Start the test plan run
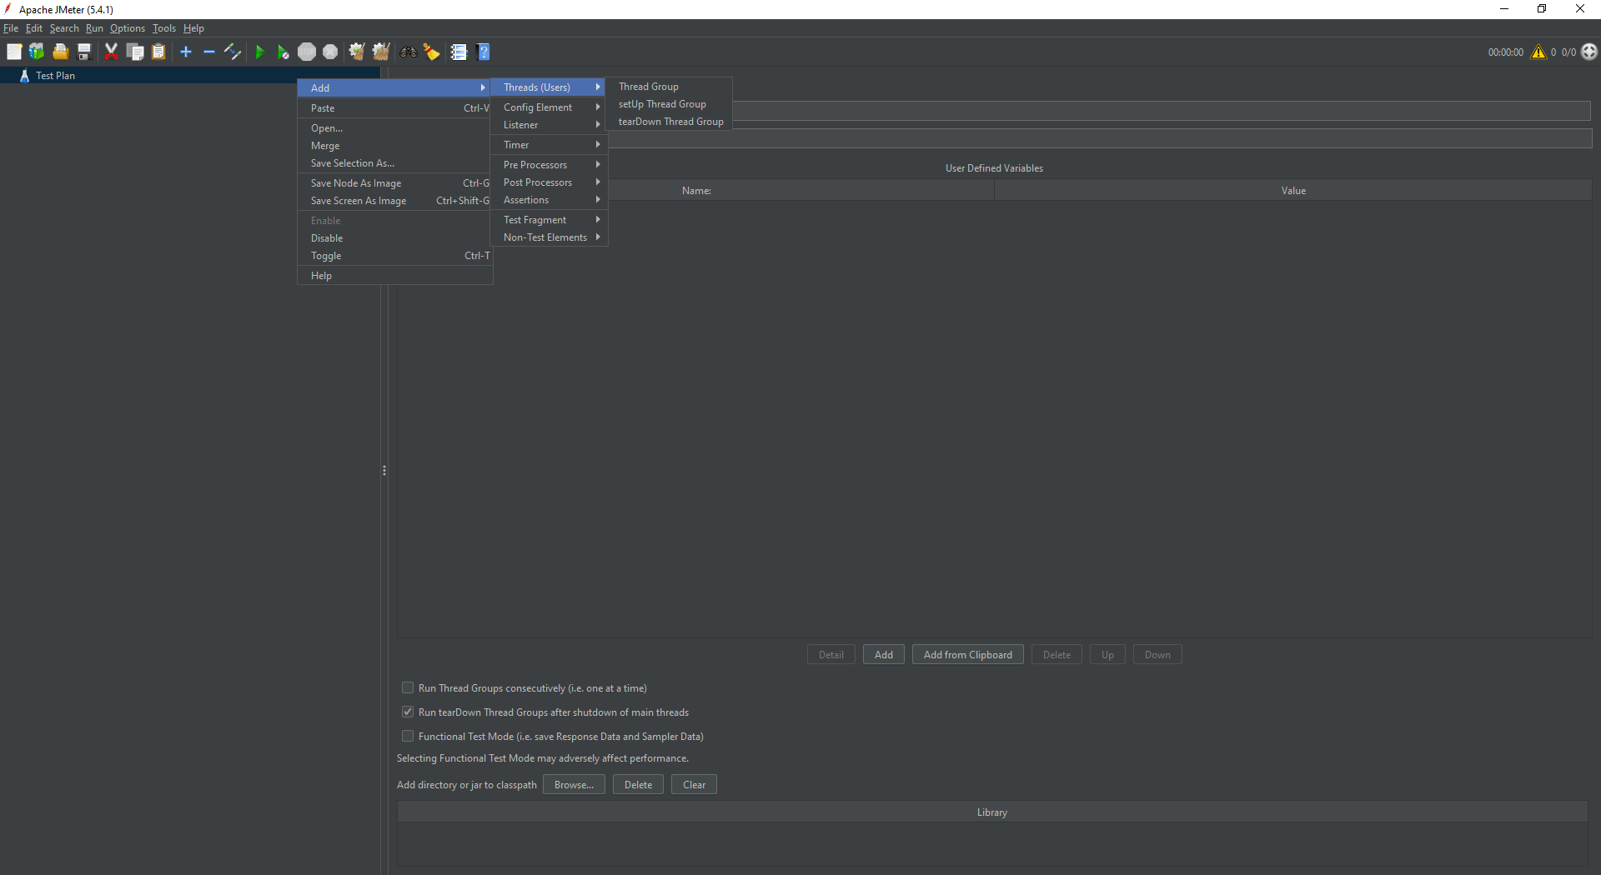Image resolution: width=1601 pixels, height=875 pixels. [x=260, y=52]
